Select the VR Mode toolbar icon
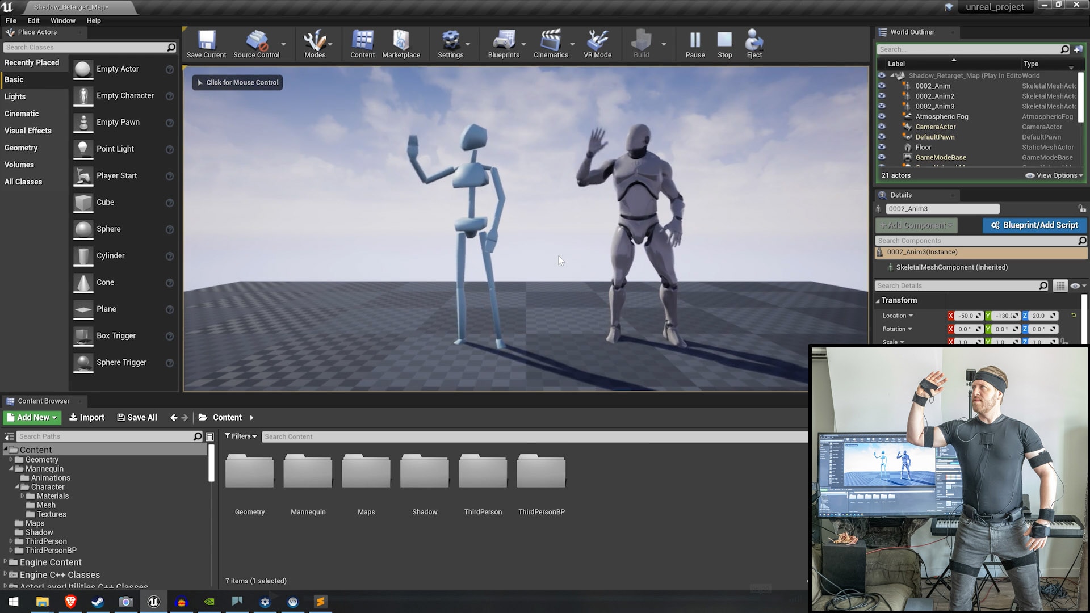1090x613 pixels. coord(597,41)
